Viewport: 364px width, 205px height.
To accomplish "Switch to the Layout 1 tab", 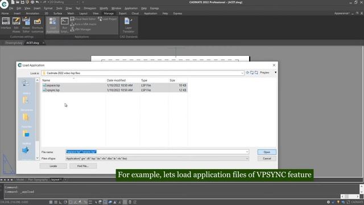I will (x=56, y=180).
